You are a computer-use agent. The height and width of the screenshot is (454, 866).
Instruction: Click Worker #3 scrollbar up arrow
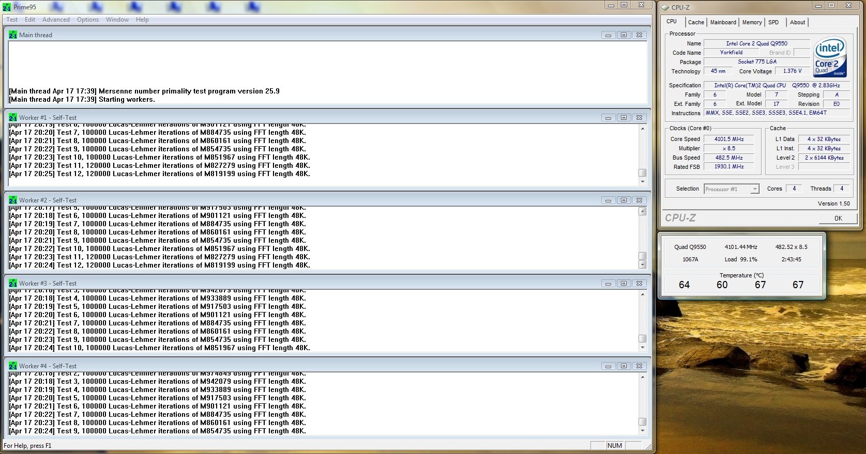[x=643, y=294]
